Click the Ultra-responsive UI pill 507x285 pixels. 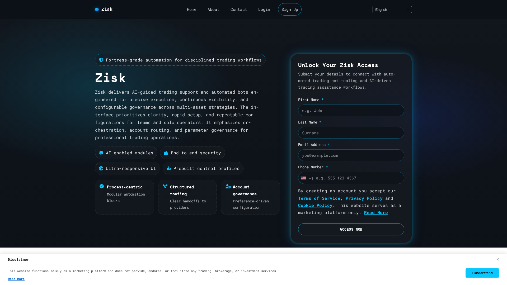[x=128, y=168]
